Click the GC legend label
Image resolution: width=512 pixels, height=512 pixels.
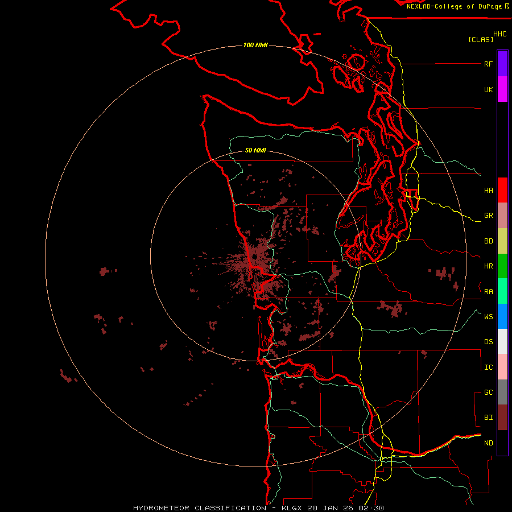click(488, 393)
